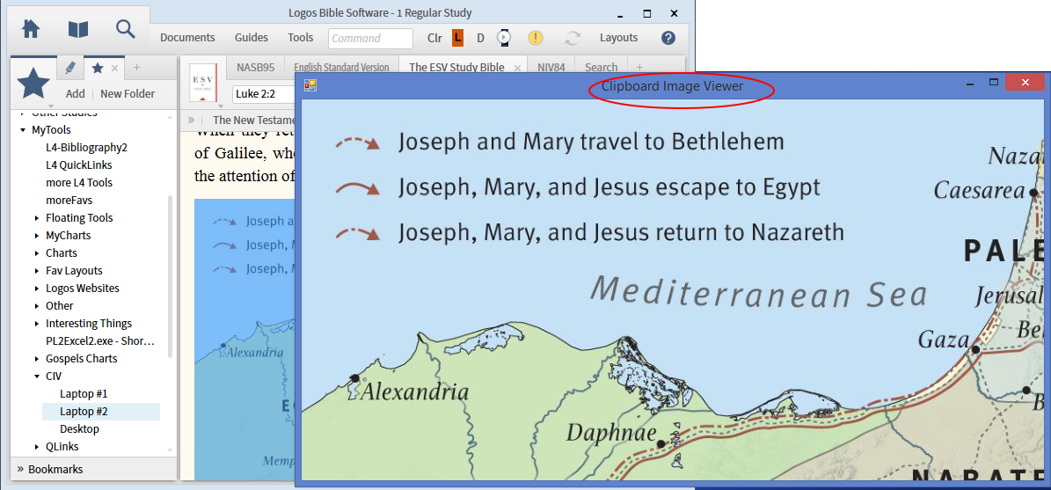Maximize the Clipboard Image Viewer window
The height and width of the screenshot is (490, 1051).
pyautogui.click(x=994, y=83)
